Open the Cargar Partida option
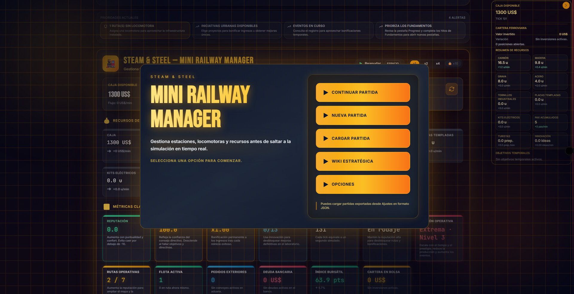Image resolution: width=574 pixels, height=294 pixels. point(363,138)
